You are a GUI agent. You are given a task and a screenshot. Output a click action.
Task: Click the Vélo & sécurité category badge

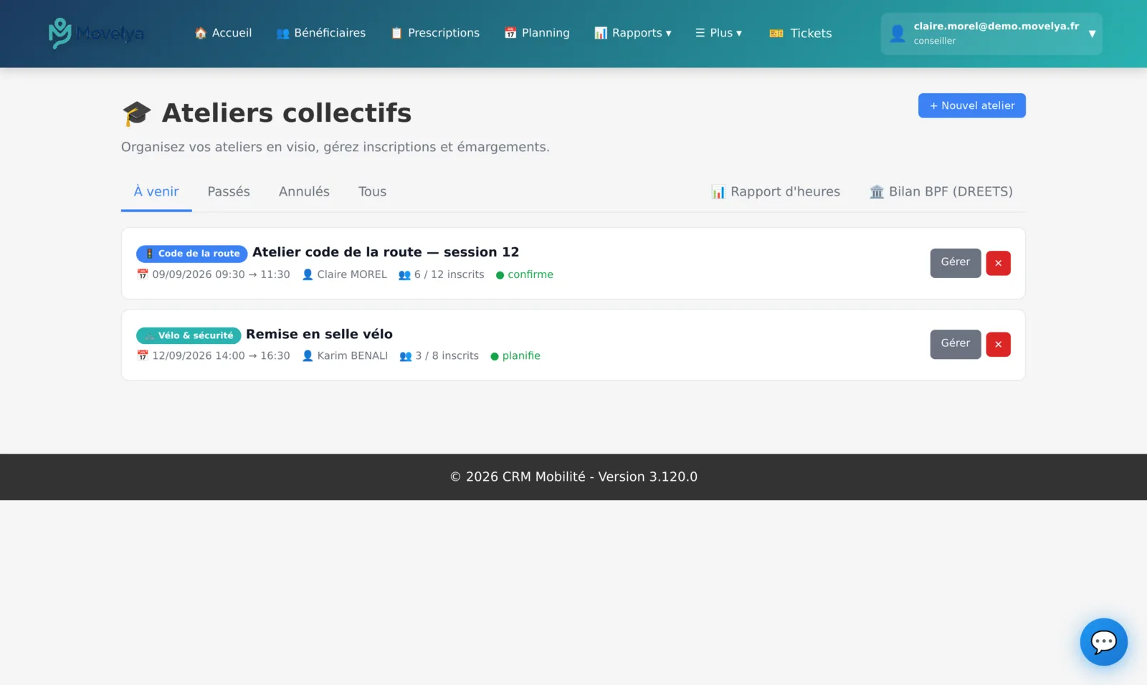[189, 335]
